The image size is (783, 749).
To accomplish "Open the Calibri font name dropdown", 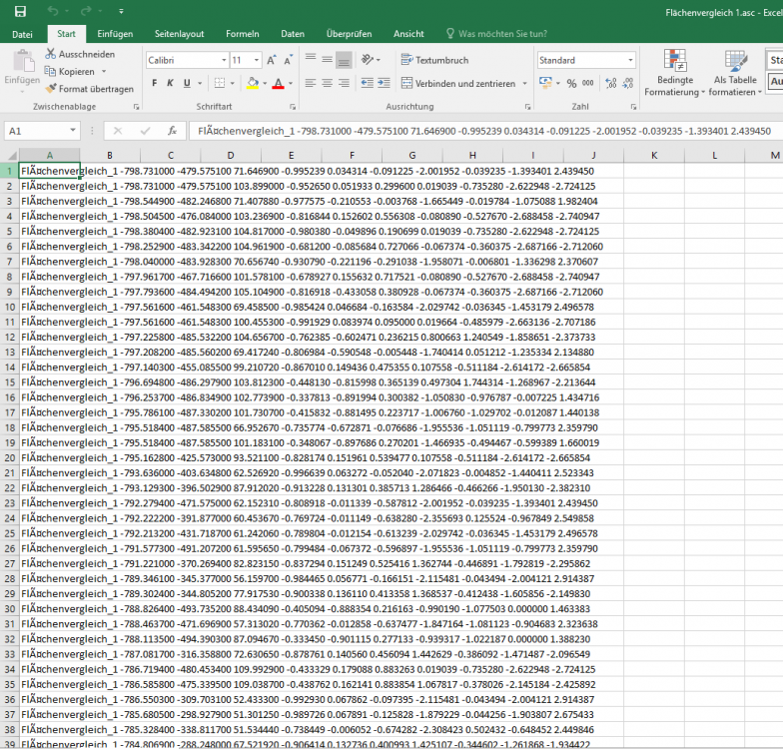I will click(185, 60).
